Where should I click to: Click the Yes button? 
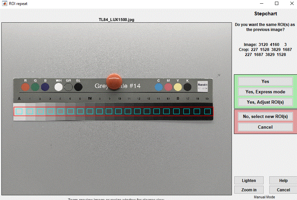(265, 81)
